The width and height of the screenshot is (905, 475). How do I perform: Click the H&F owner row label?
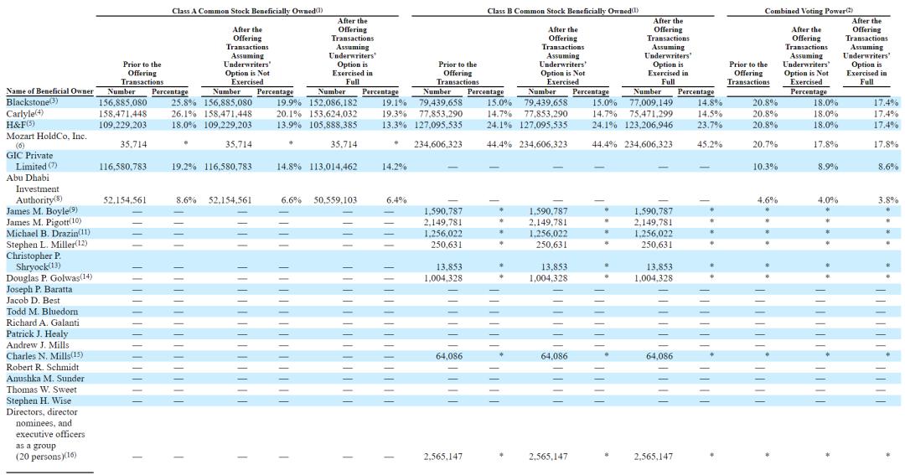point(23,124)
